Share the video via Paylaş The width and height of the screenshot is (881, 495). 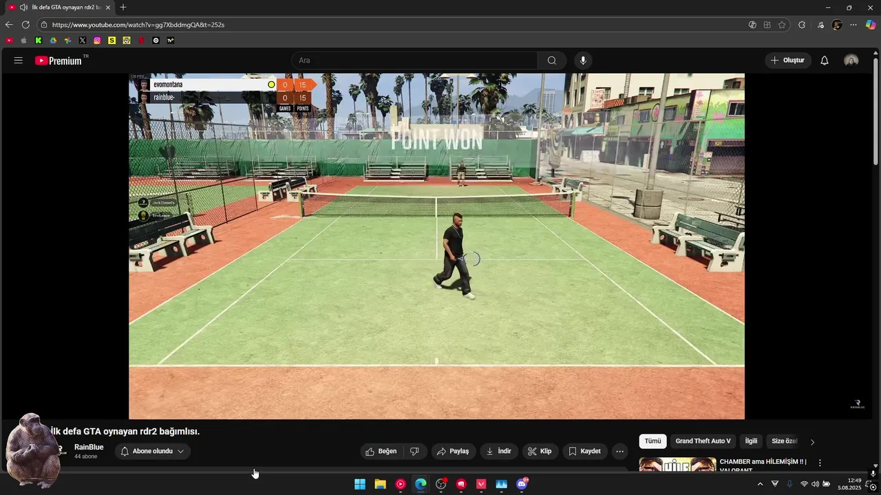(x=453, y=451)
